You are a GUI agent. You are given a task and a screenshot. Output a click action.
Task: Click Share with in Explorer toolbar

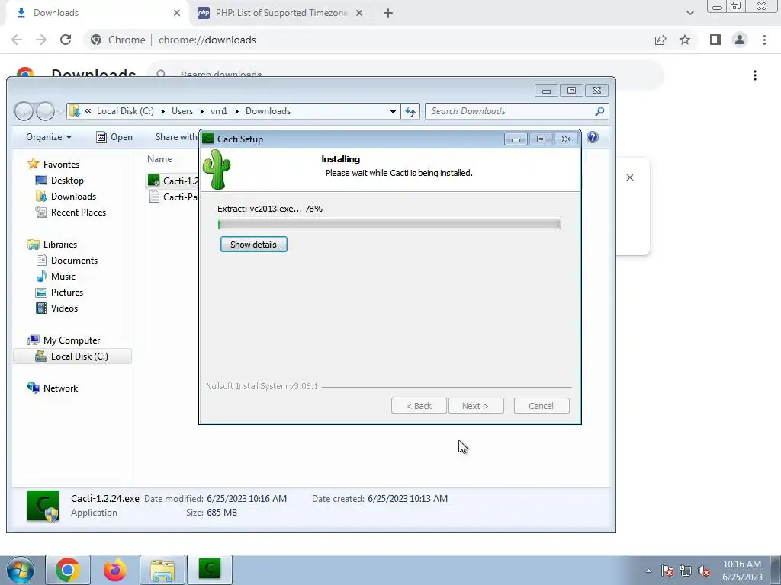pyautogui.click(x=176, y=137)
